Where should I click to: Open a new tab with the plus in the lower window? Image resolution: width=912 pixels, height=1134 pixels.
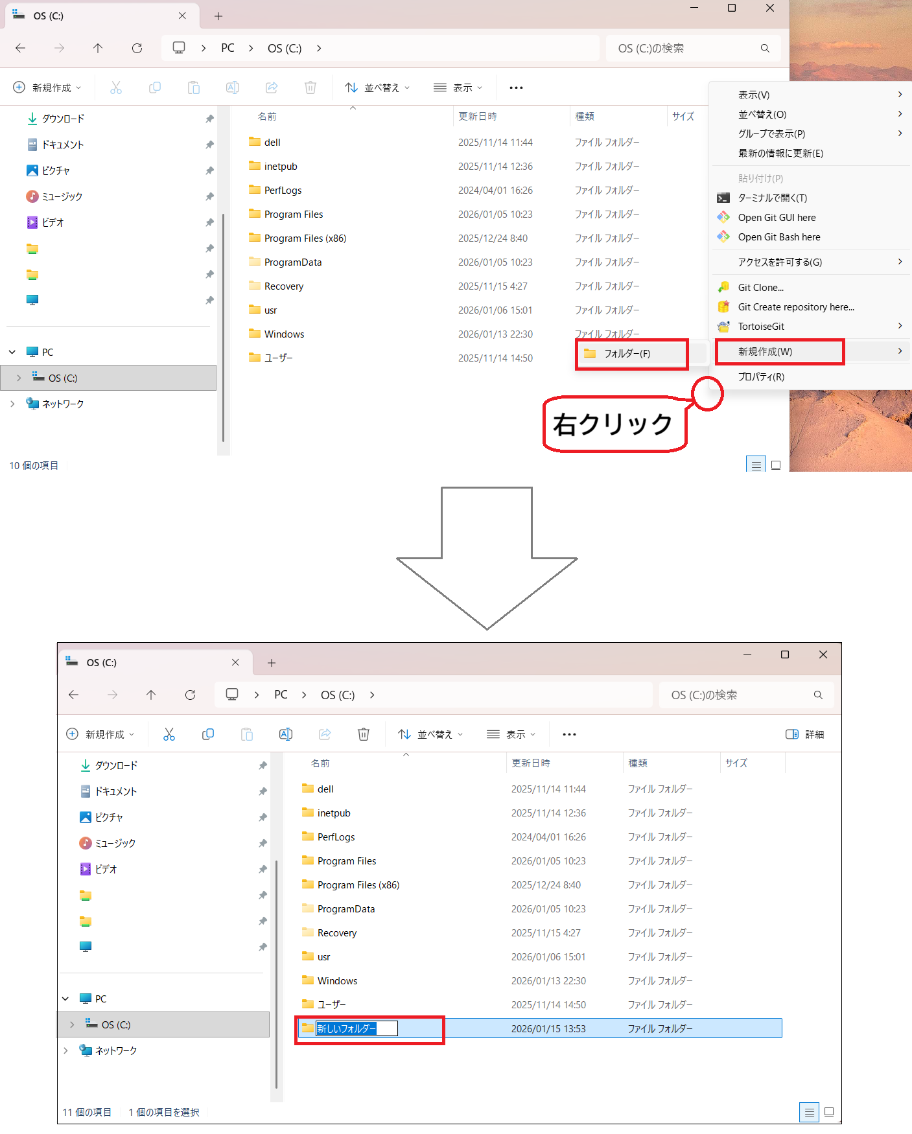pyautogui.click(x=272, y=663)
